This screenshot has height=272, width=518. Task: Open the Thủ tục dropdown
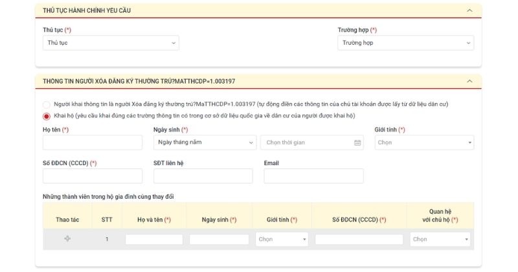click(111, 43)
